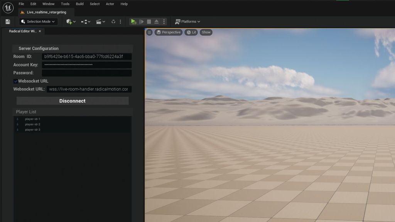
Task: Open the viewport options hamburger icon
Action: click(x=149, y=32)
